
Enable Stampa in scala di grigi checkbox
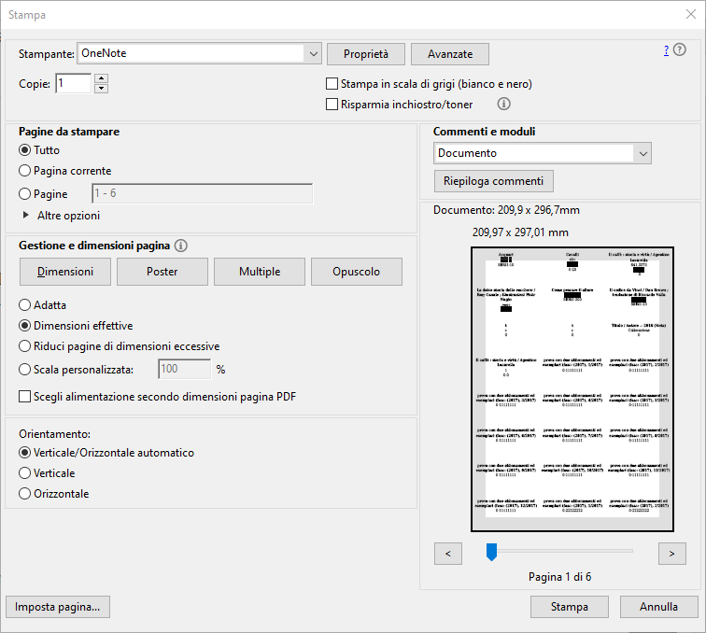(332, 84)
